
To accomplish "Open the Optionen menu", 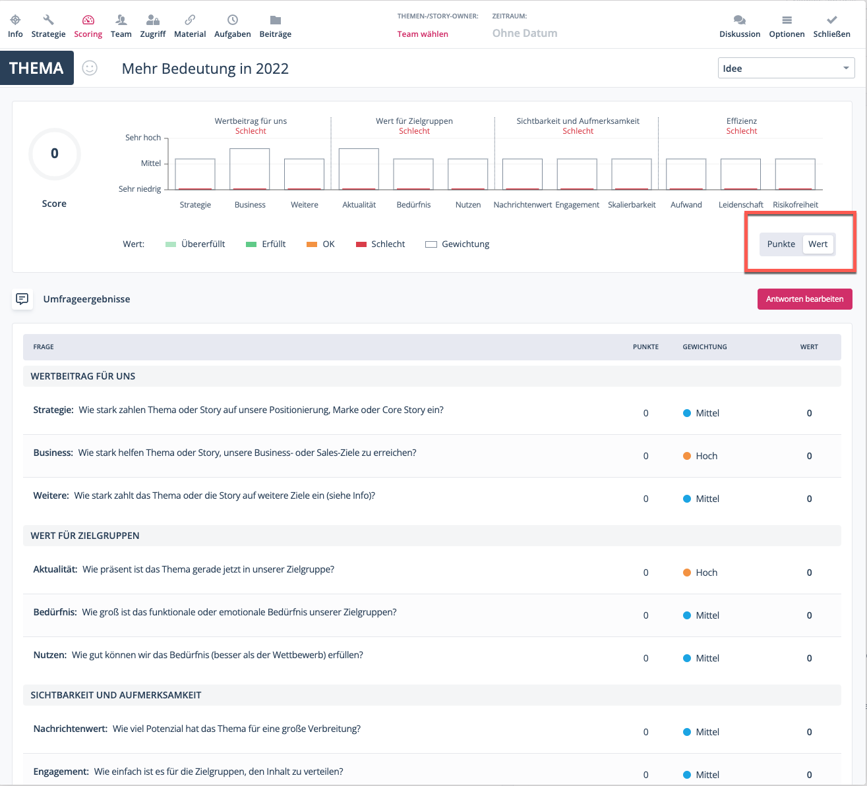I will coord(787,26).
